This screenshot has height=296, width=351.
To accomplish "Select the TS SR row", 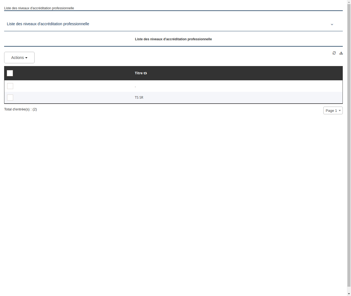I will 139,98.
